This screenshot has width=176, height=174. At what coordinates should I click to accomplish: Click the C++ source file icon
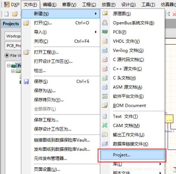click(x=105, y=69)
